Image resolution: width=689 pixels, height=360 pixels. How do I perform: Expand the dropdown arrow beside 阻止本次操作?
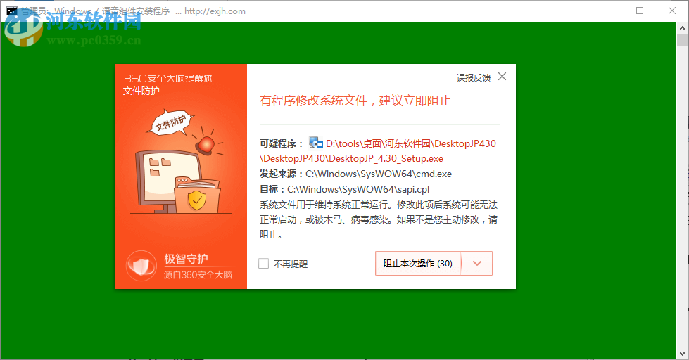click(477, 264)
